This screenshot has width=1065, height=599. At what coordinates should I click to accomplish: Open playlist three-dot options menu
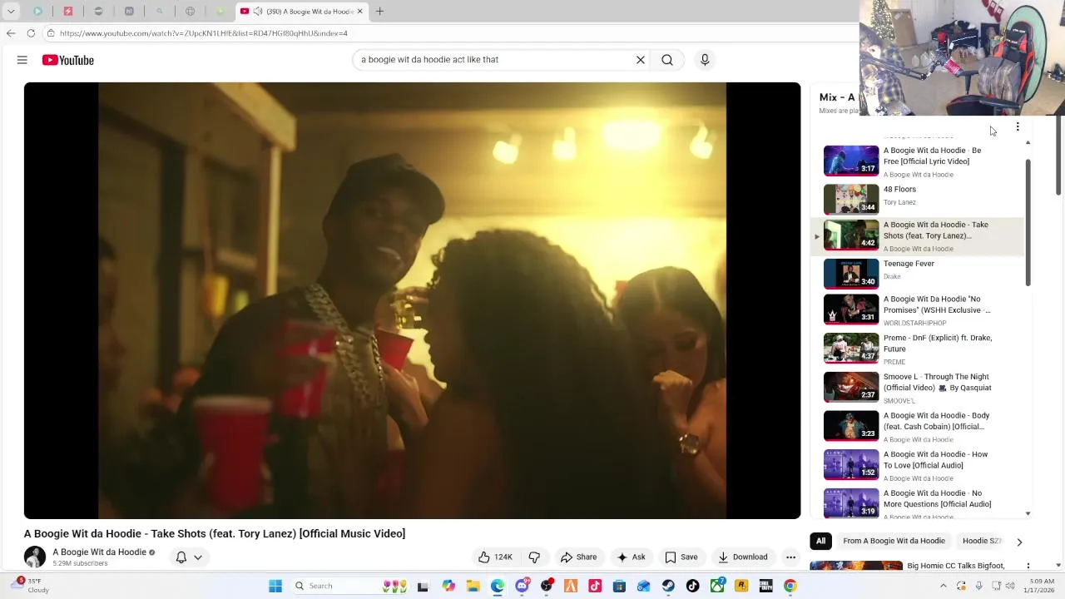1018,127
